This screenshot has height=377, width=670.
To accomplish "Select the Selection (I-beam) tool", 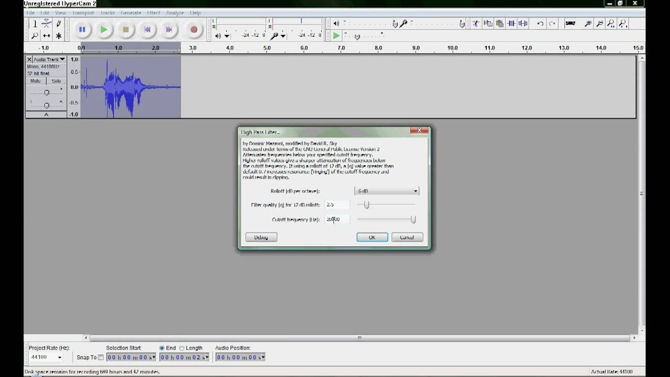I will pos(35,24).
